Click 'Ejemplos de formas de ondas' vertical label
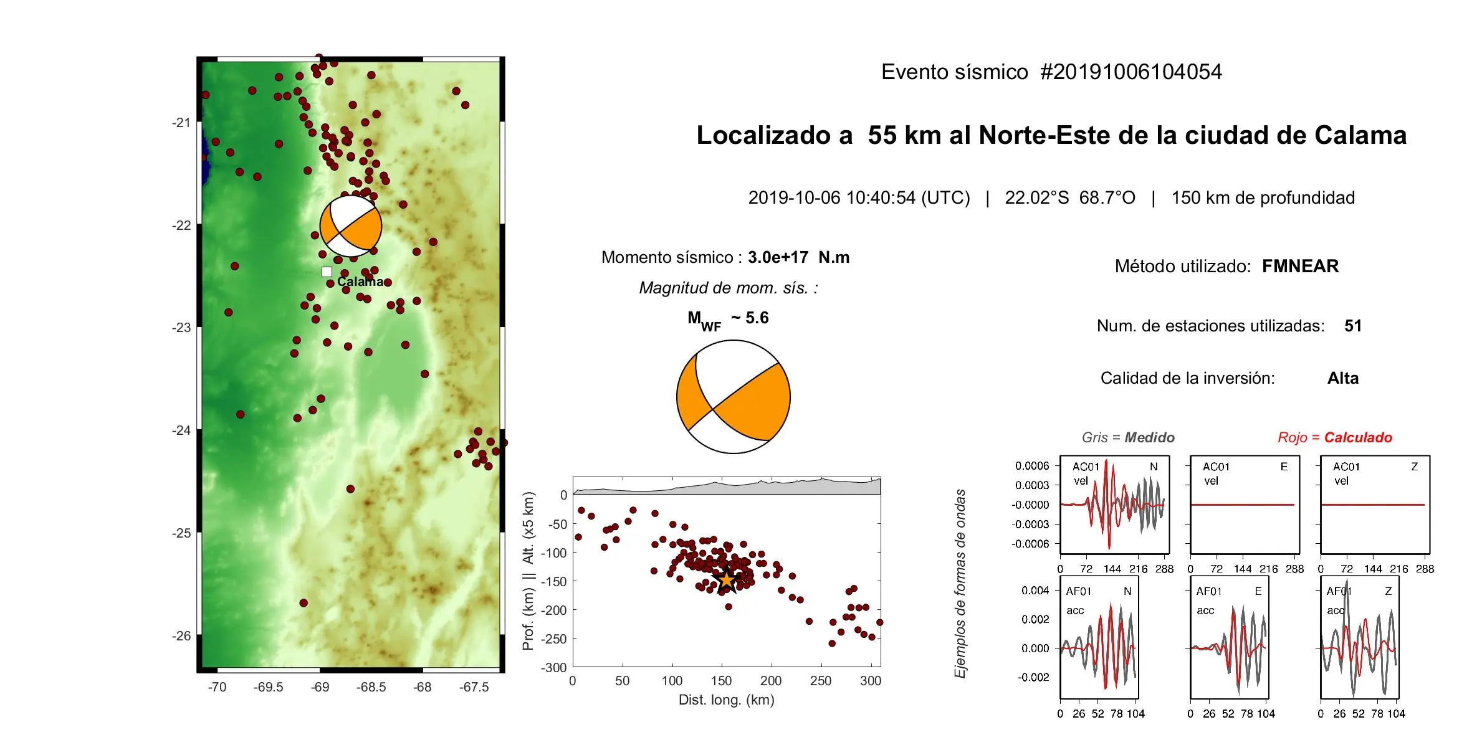 [960, 584]
